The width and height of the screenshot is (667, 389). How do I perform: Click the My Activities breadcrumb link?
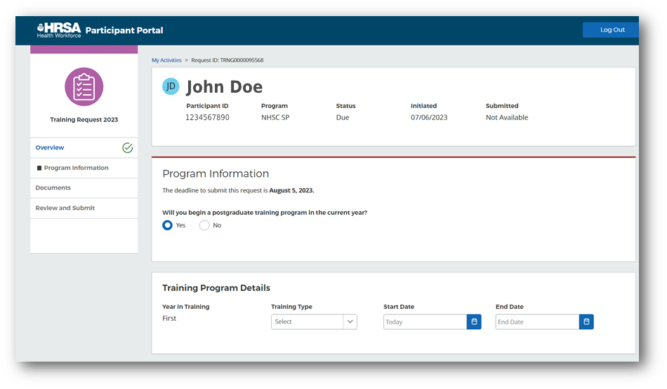click(166, 60)
